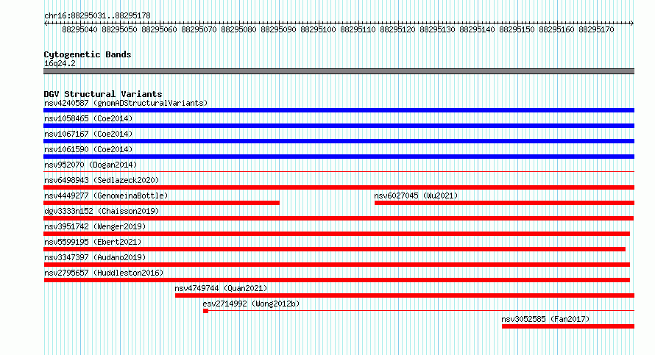Open the nsv5599195 (Ebert2021) label
Screen dimensions: 655x355
point(93,242)
